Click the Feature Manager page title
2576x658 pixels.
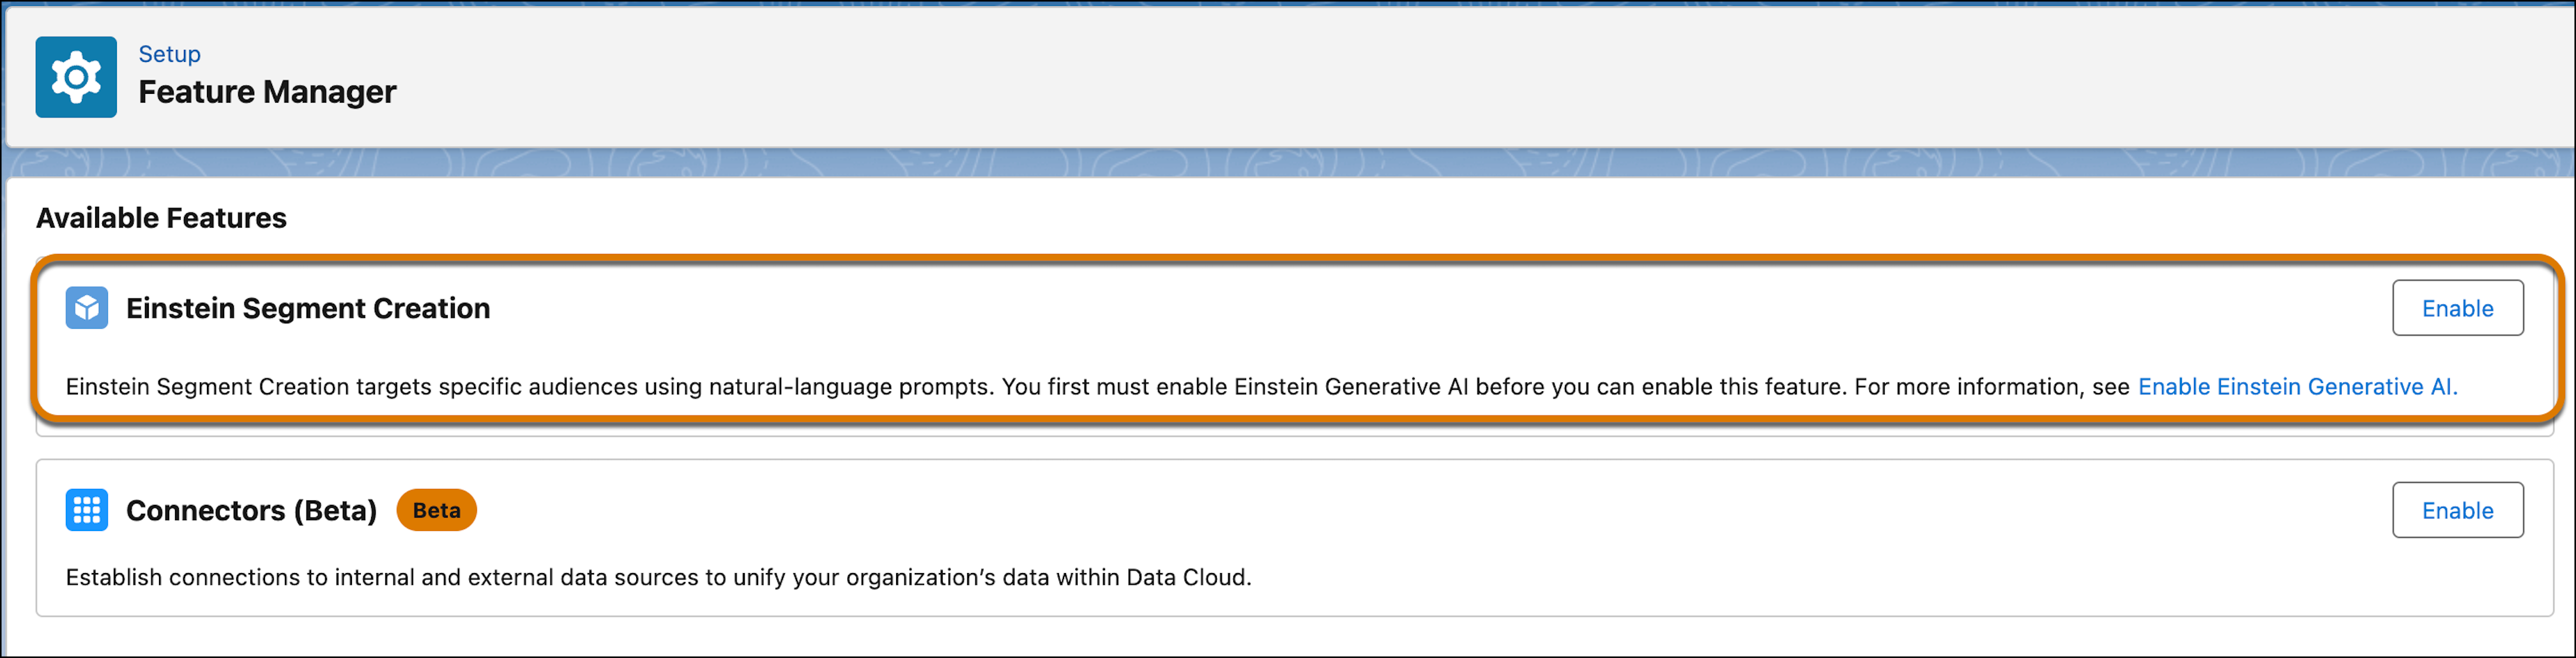[267, 92]
